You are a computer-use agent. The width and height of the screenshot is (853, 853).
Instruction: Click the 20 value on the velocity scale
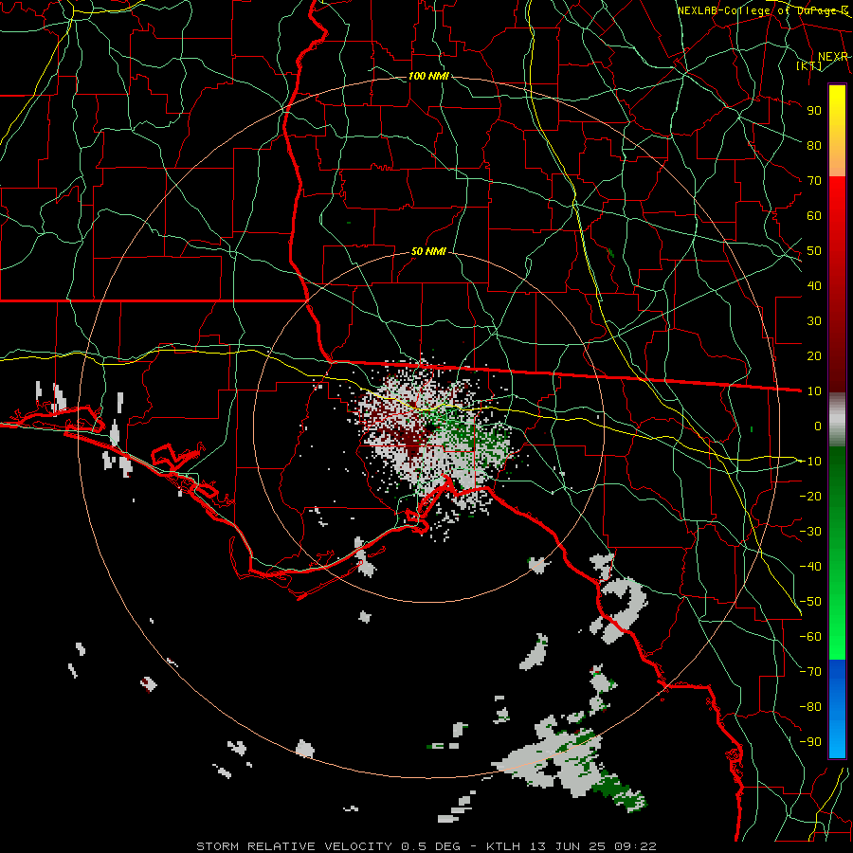click(x=814, y=355)
